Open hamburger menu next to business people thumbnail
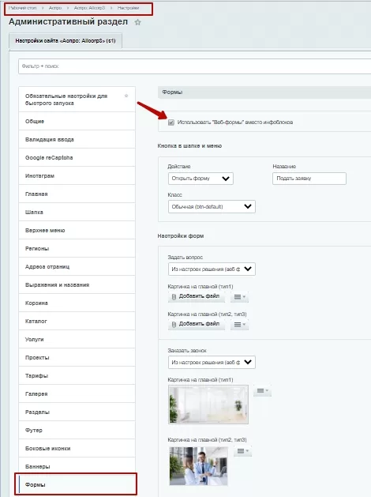 pyautogui.click(x=243, y=451)
